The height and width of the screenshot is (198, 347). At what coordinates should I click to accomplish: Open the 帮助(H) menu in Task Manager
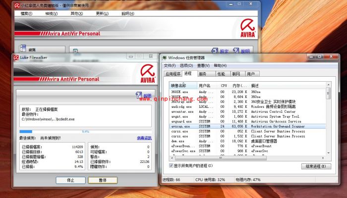[x=220, y=65]
